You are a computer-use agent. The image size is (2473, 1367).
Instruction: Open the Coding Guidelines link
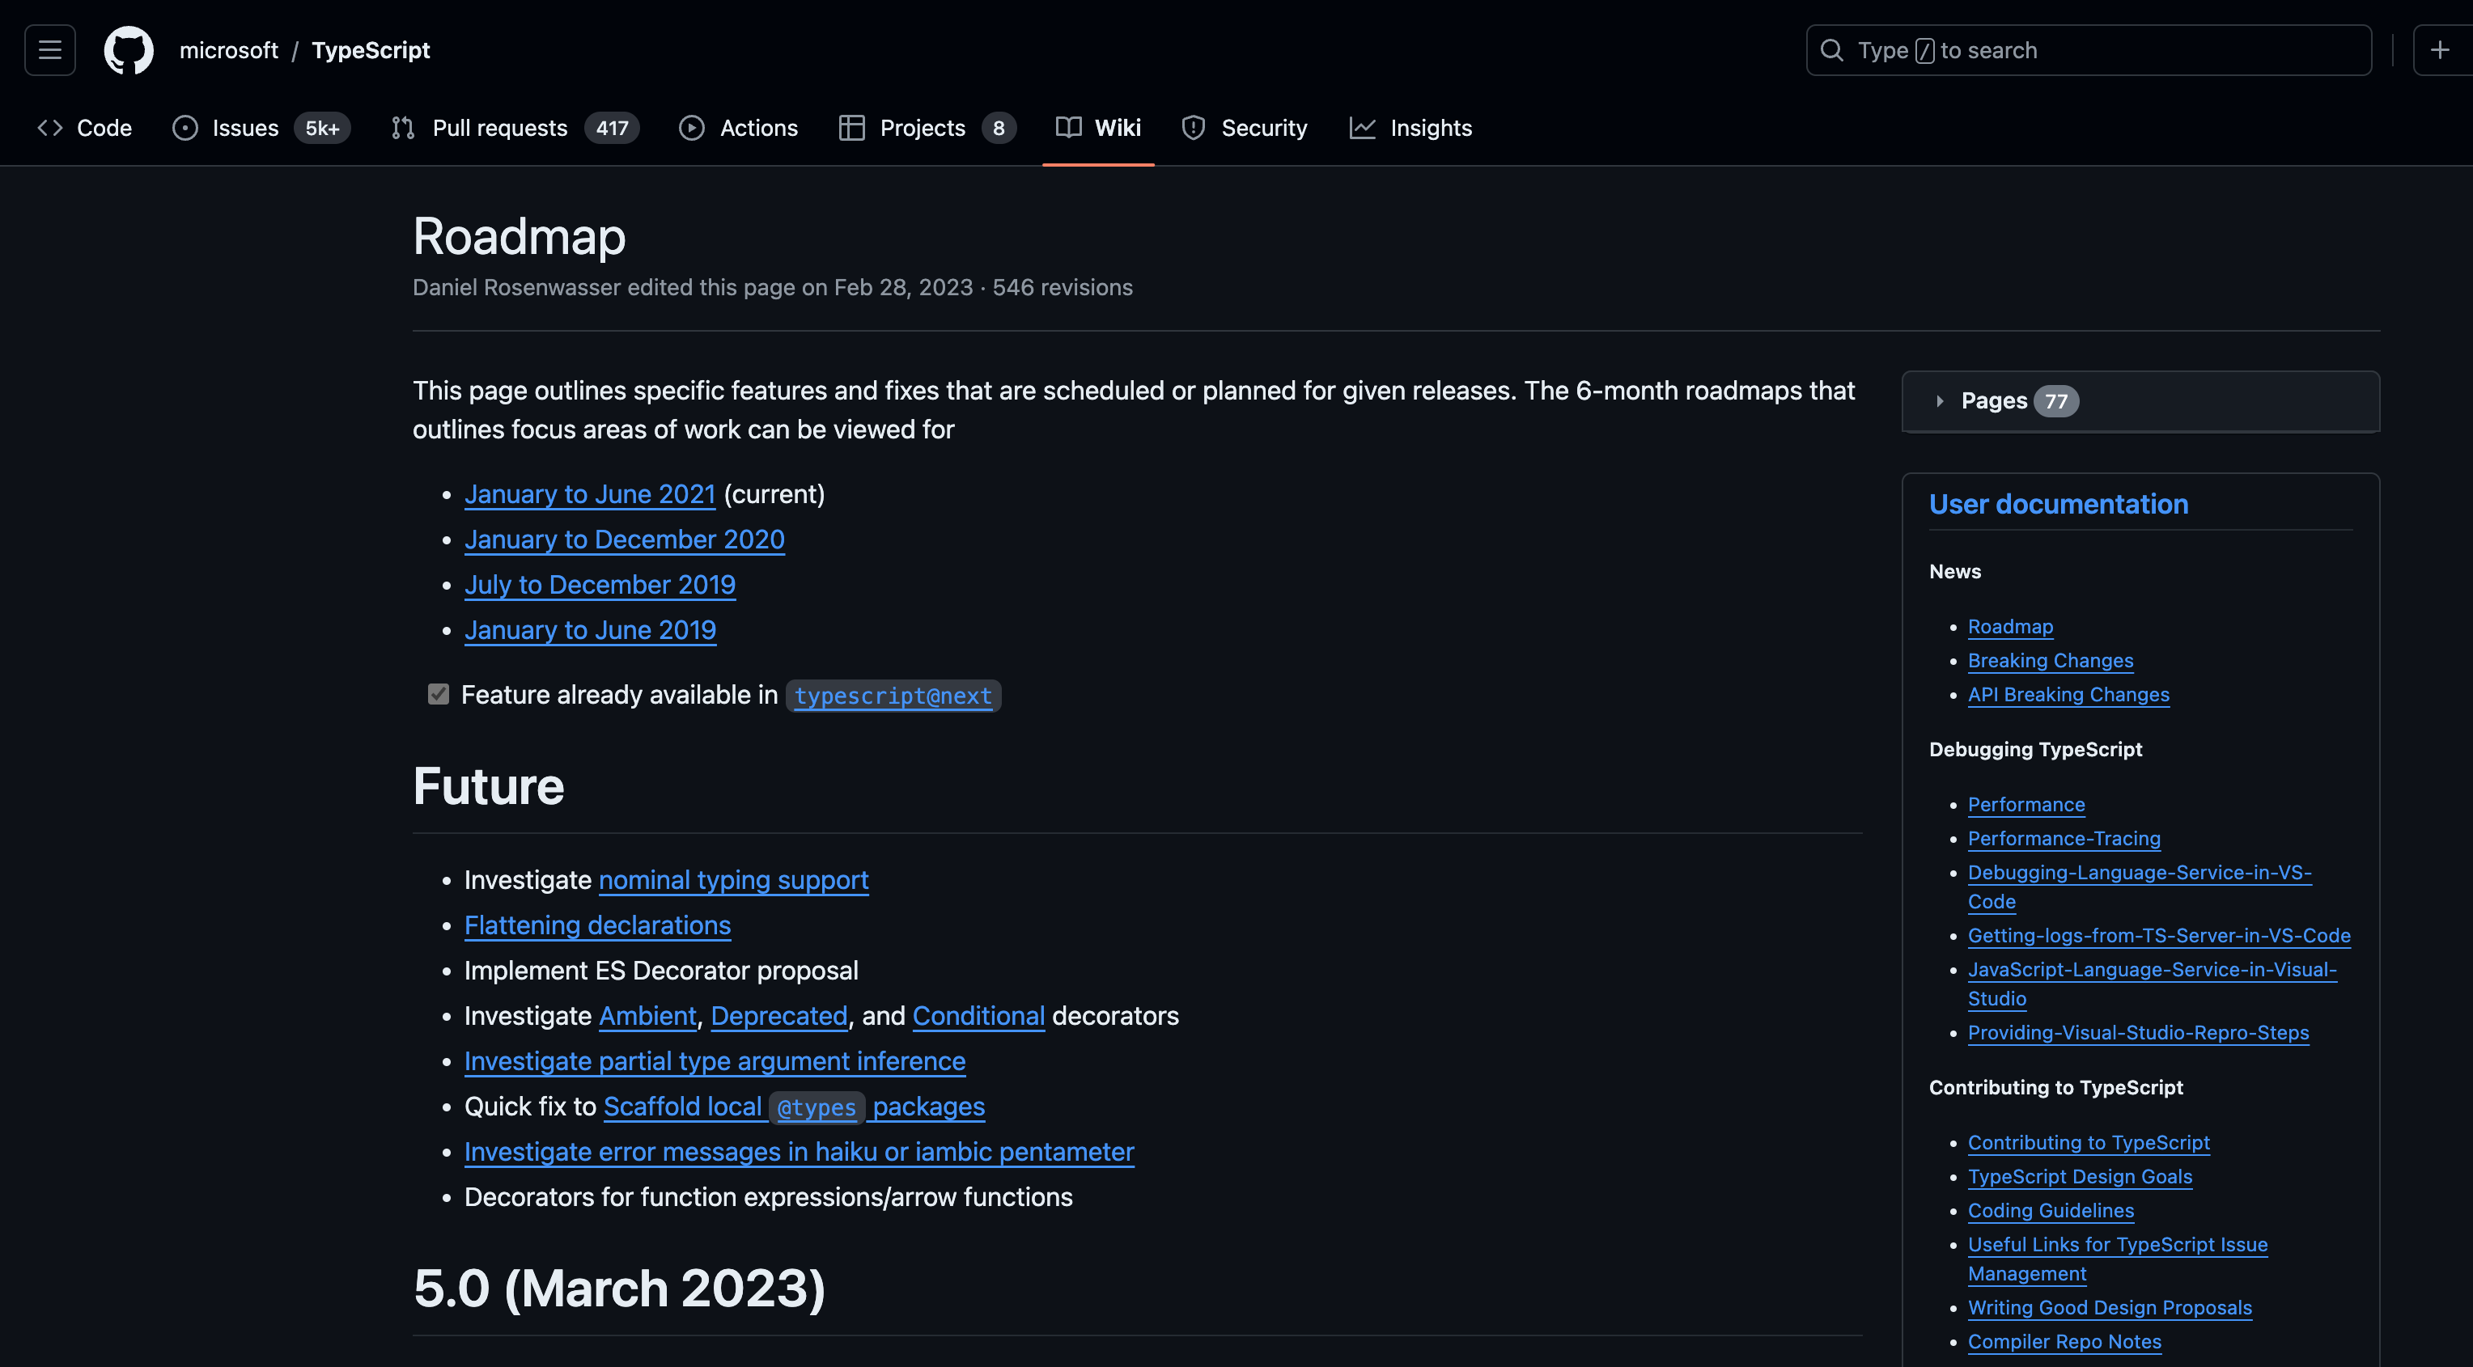click(x=2051, y=1210)
